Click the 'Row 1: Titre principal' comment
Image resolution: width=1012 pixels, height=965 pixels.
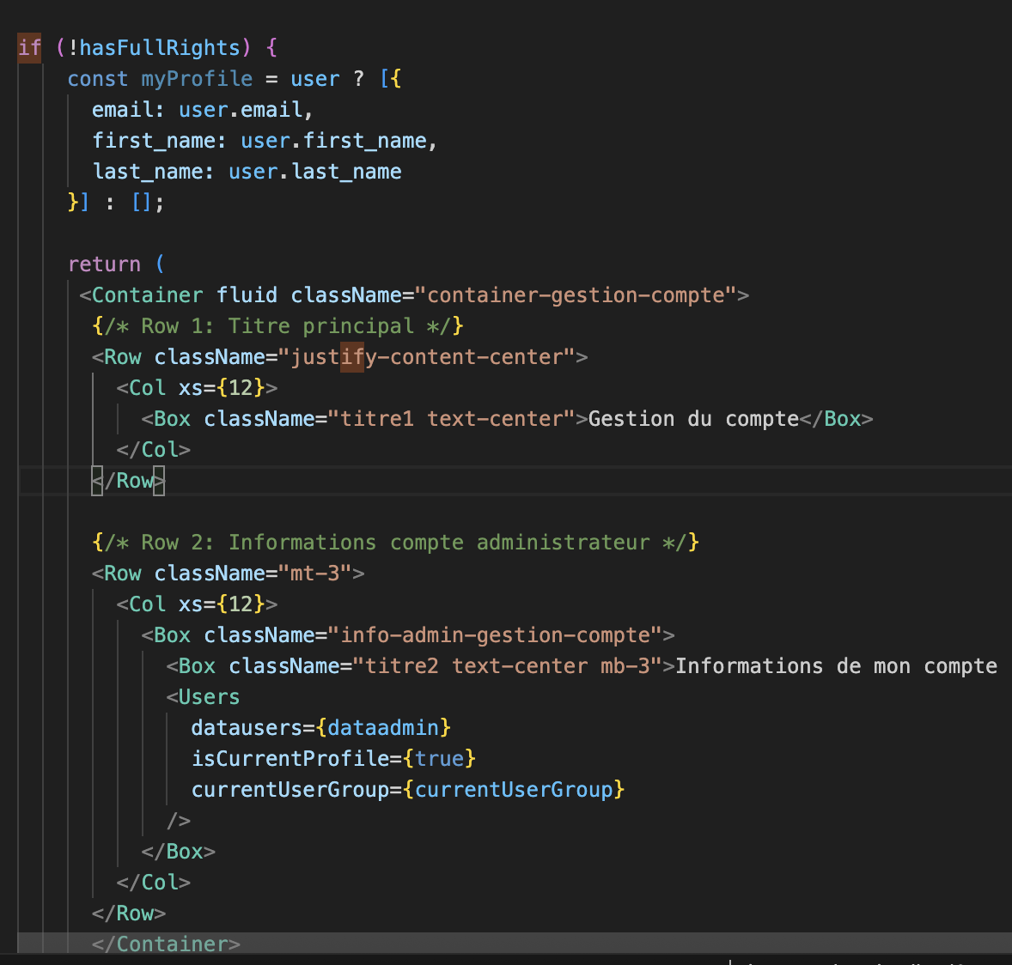[x=277, y=326]
